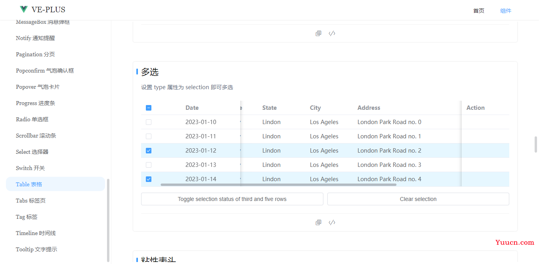Check the 2023-01-11 row checkbox
This screenshot has height=264, width=539.
149,136
